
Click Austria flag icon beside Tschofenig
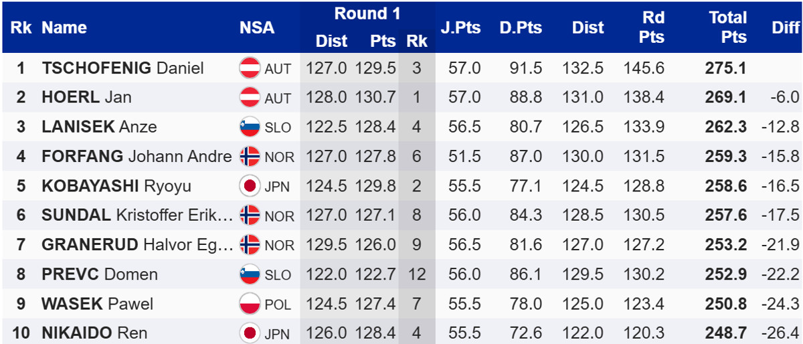[x=250, y=68]
